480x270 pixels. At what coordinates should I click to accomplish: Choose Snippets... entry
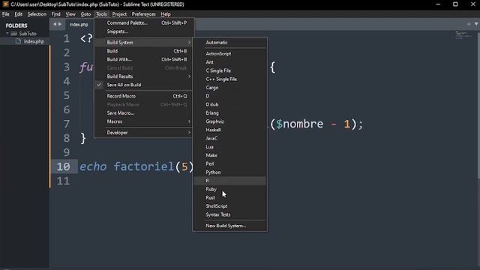tap(143, 31)
